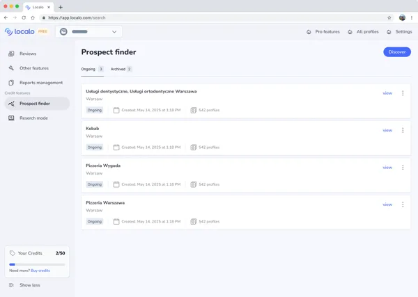
Task: Click the Pizzeria Wygoda title
Action: click(x=103, y=166)
